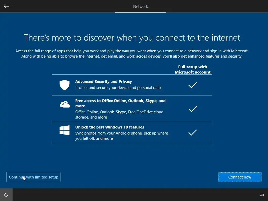Select the Network tab at the top
The image size is (268, 201).
(141, 7)
